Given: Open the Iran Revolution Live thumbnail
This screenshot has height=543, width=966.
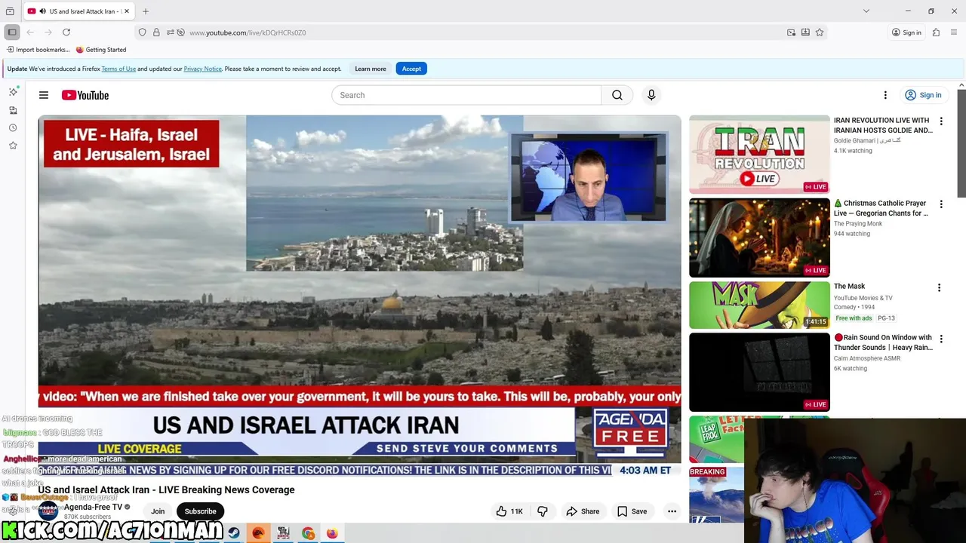Looking at the screenshot, I should tap(759, 155).
